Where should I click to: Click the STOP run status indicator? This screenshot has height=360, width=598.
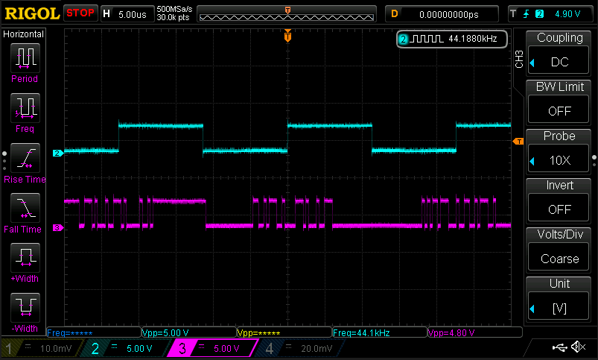[x=80, y=13]
